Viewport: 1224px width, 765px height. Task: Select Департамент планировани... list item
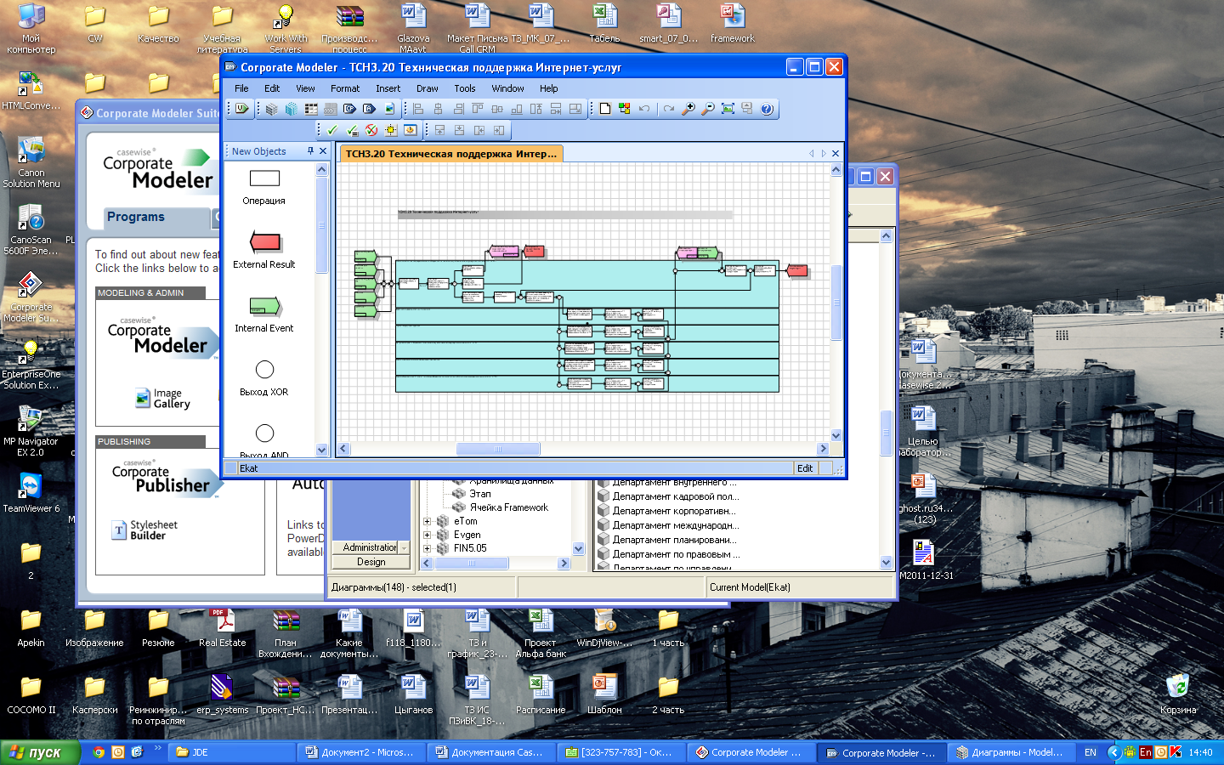674,540
